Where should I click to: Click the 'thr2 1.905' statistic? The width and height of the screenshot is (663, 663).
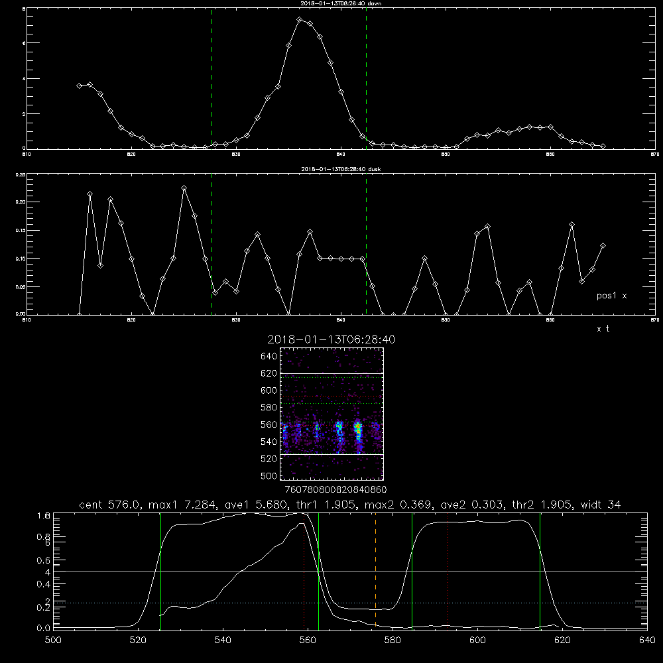pyautogui.click(x=542, y=505)
